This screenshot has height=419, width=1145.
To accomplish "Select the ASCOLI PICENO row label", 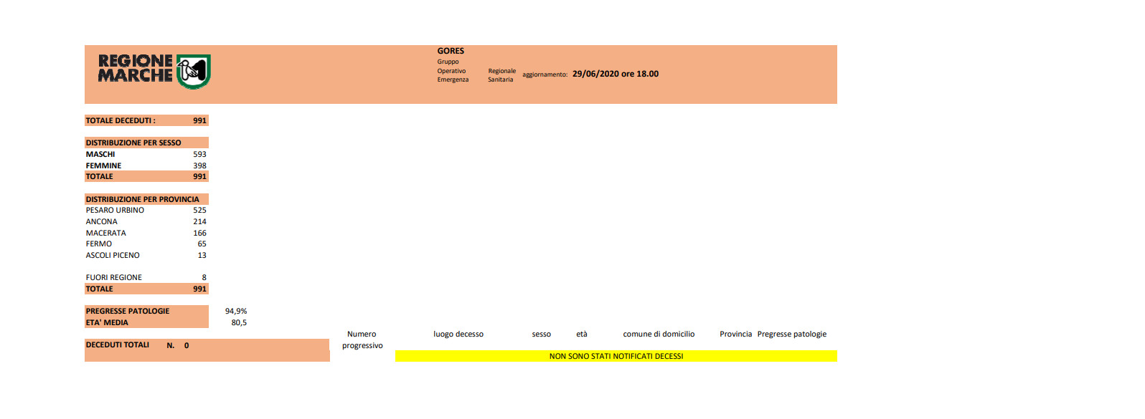I will (x=113, y=255).
